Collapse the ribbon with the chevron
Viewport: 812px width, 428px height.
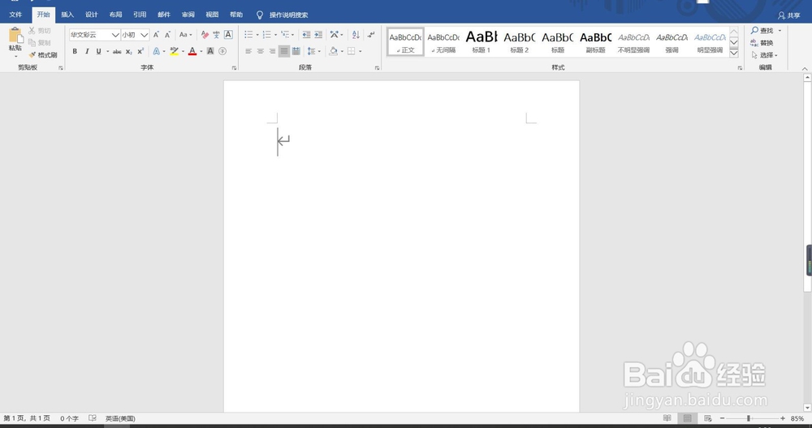[x=805, y=68]
